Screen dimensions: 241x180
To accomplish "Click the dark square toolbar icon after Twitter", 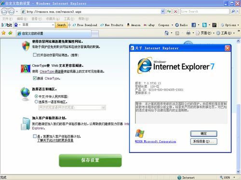I will pos(214,25).
